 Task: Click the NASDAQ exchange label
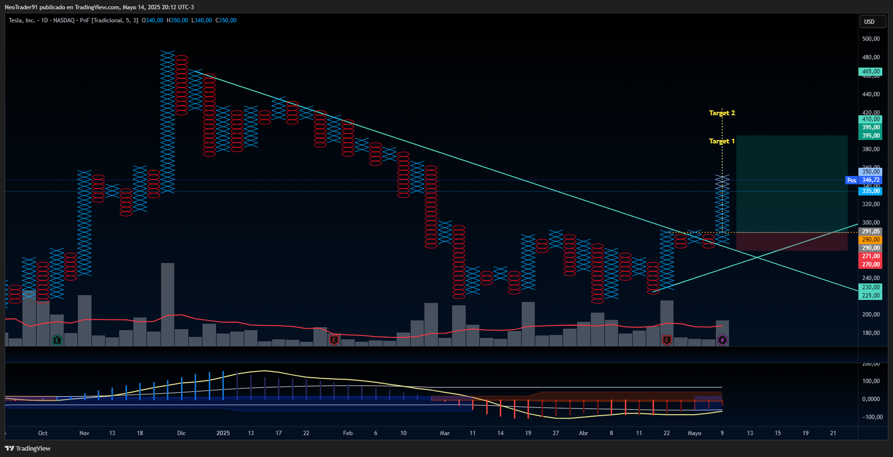pyautogui.click(x=64, y=20)
